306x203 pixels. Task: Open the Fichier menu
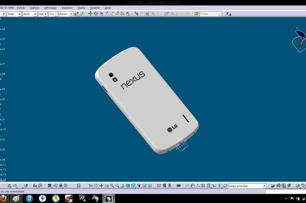(21, 8)
